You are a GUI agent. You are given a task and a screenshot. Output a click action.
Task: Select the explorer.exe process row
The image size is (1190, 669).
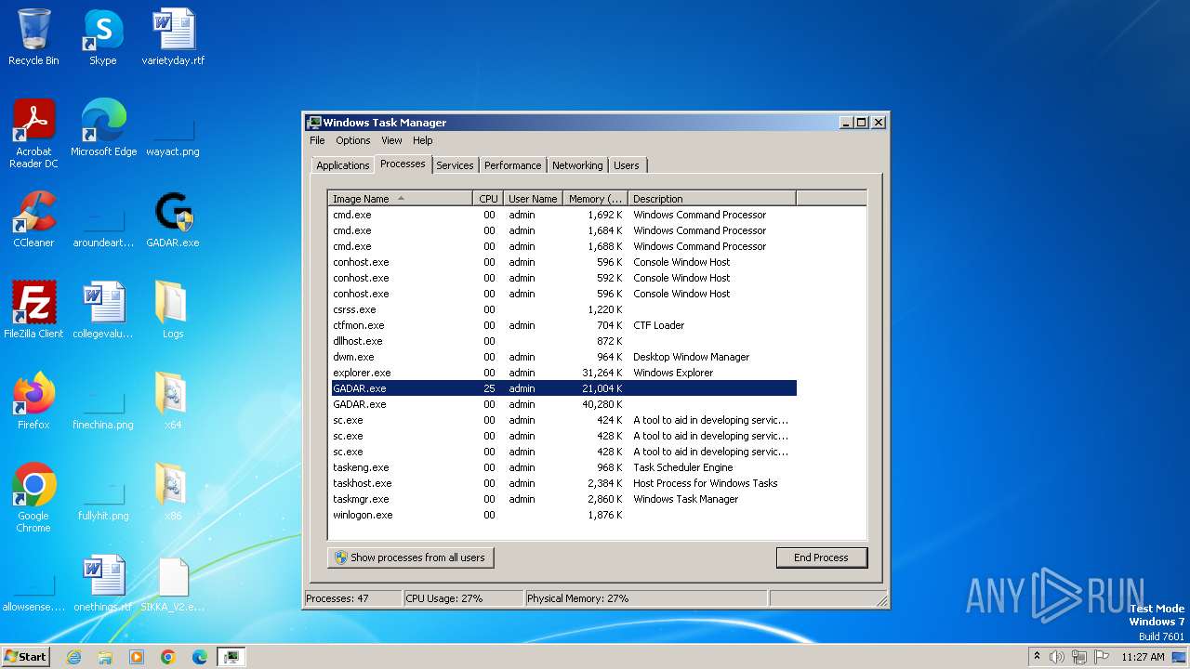tap(563, 373)
